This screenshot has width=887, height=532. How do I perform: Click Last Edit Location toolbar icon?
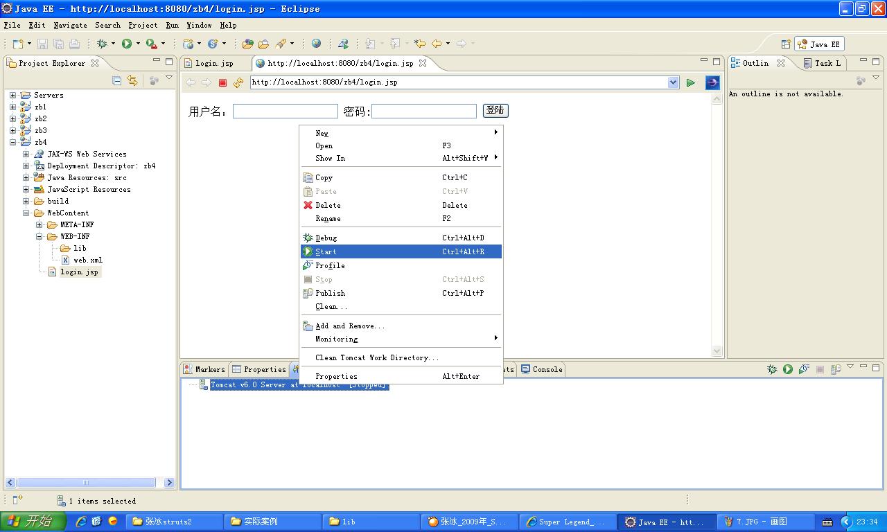click(419, 44)
